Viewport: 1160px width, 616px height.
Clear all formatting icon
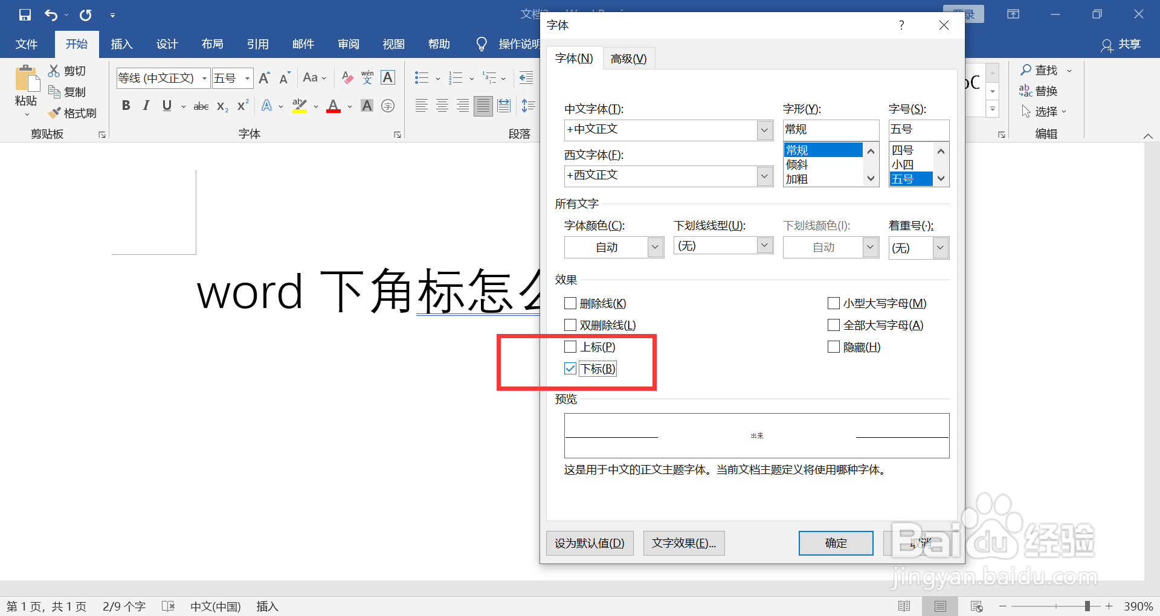pyautogui.click(x=347, y=77)
